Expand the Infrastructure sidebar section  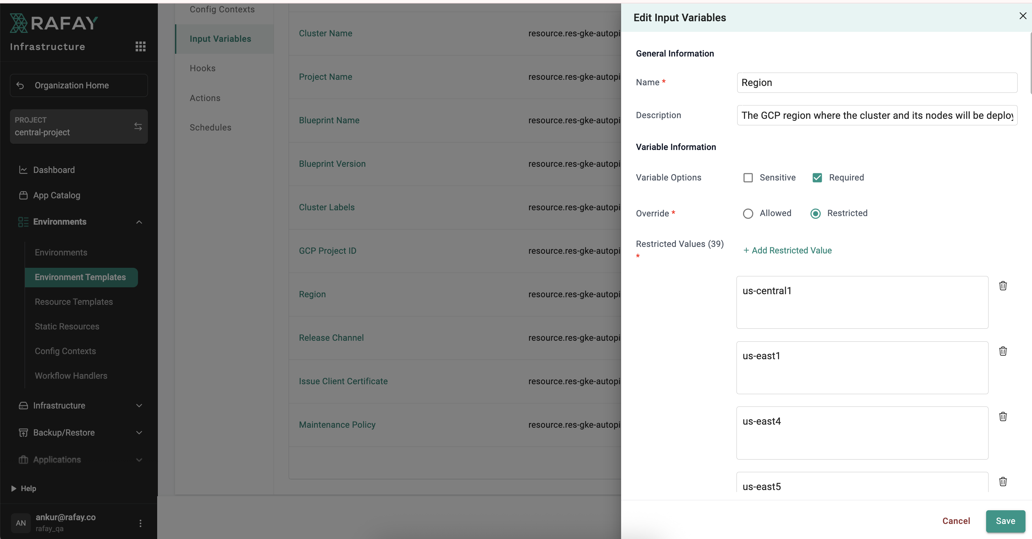[139, 405]
